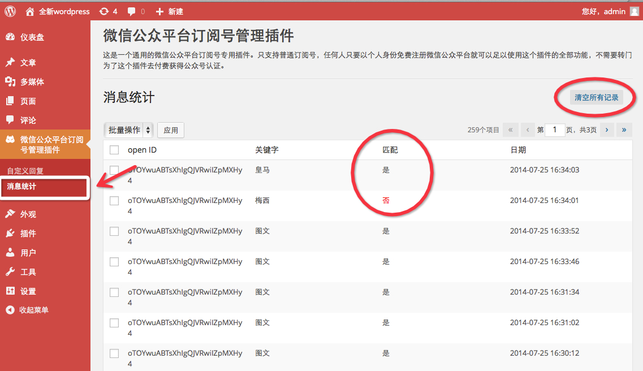This screenshot has width=643, height=371.
Task: Open the site home icon
Action: 29,11
